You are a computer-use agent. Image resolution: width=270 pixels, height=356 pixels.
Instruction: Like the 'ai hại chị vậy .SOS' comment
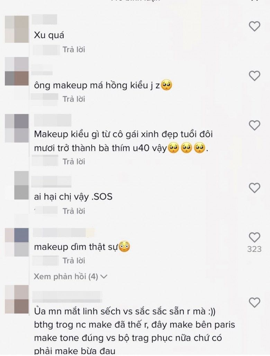click(x=254, y=188)
